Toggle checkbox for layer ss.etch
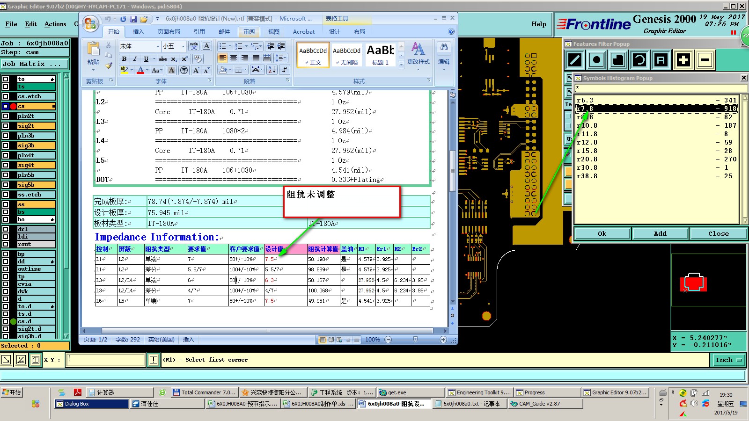This screenshot has width=749, height=421. (x=6, y=195)
